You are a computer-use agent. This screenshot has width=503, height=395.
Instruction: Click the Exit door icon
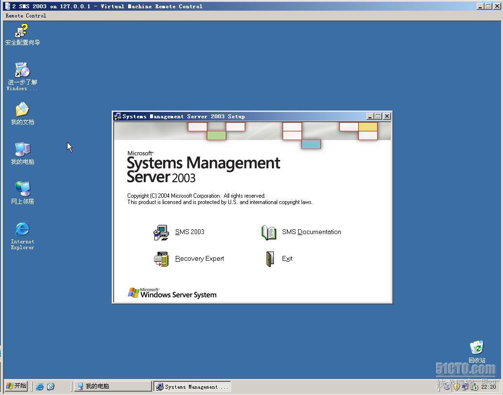tap(270, 259)
